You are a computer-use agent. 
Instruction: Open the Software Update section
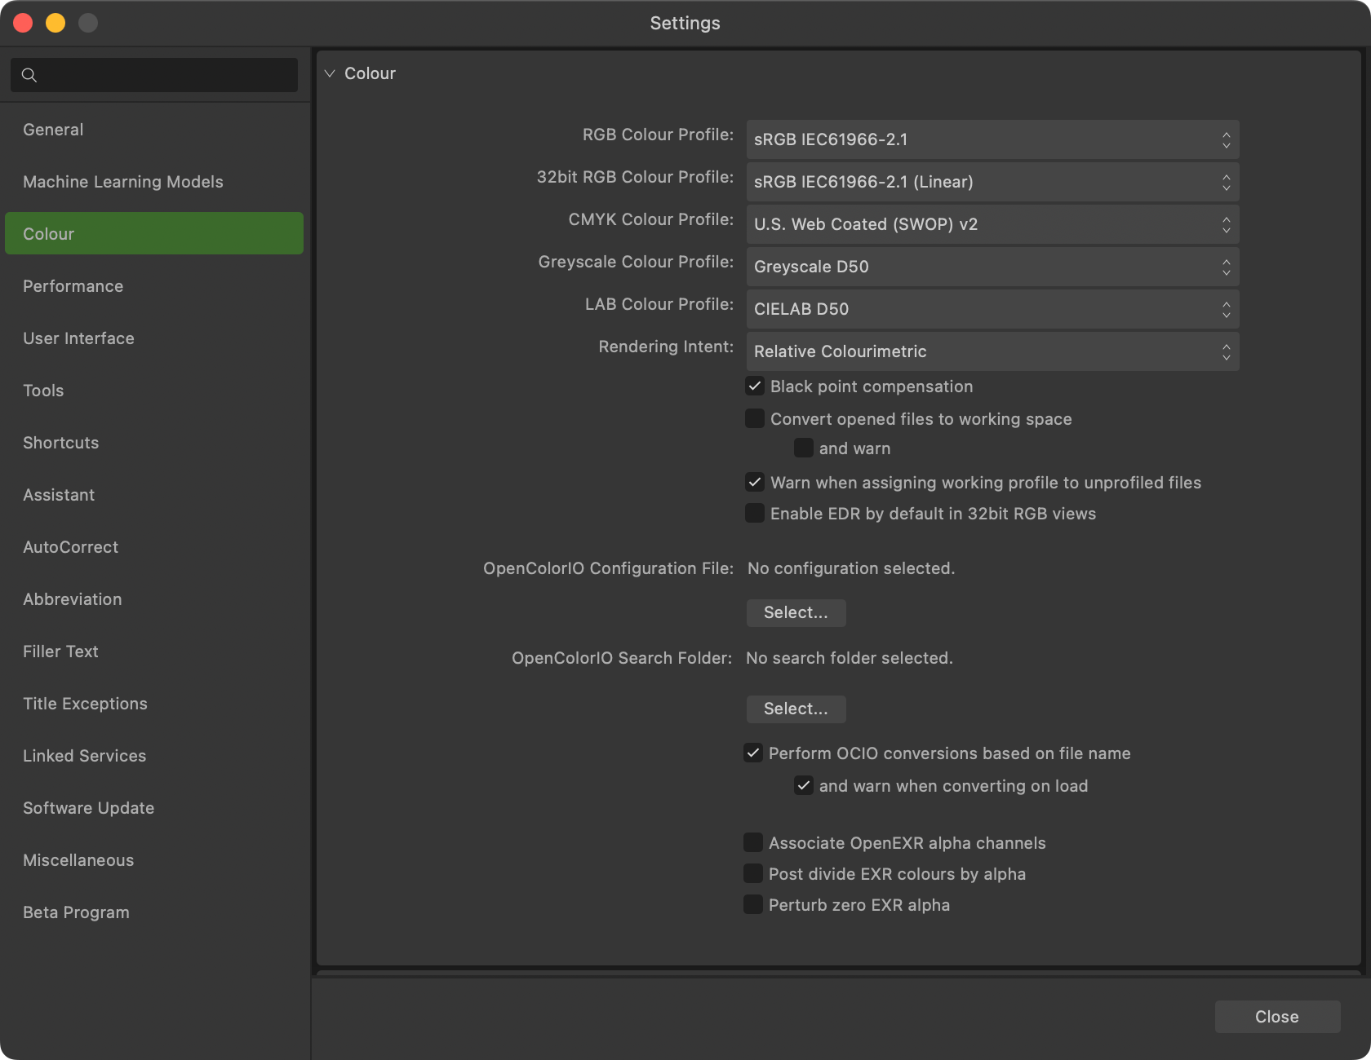89,808
